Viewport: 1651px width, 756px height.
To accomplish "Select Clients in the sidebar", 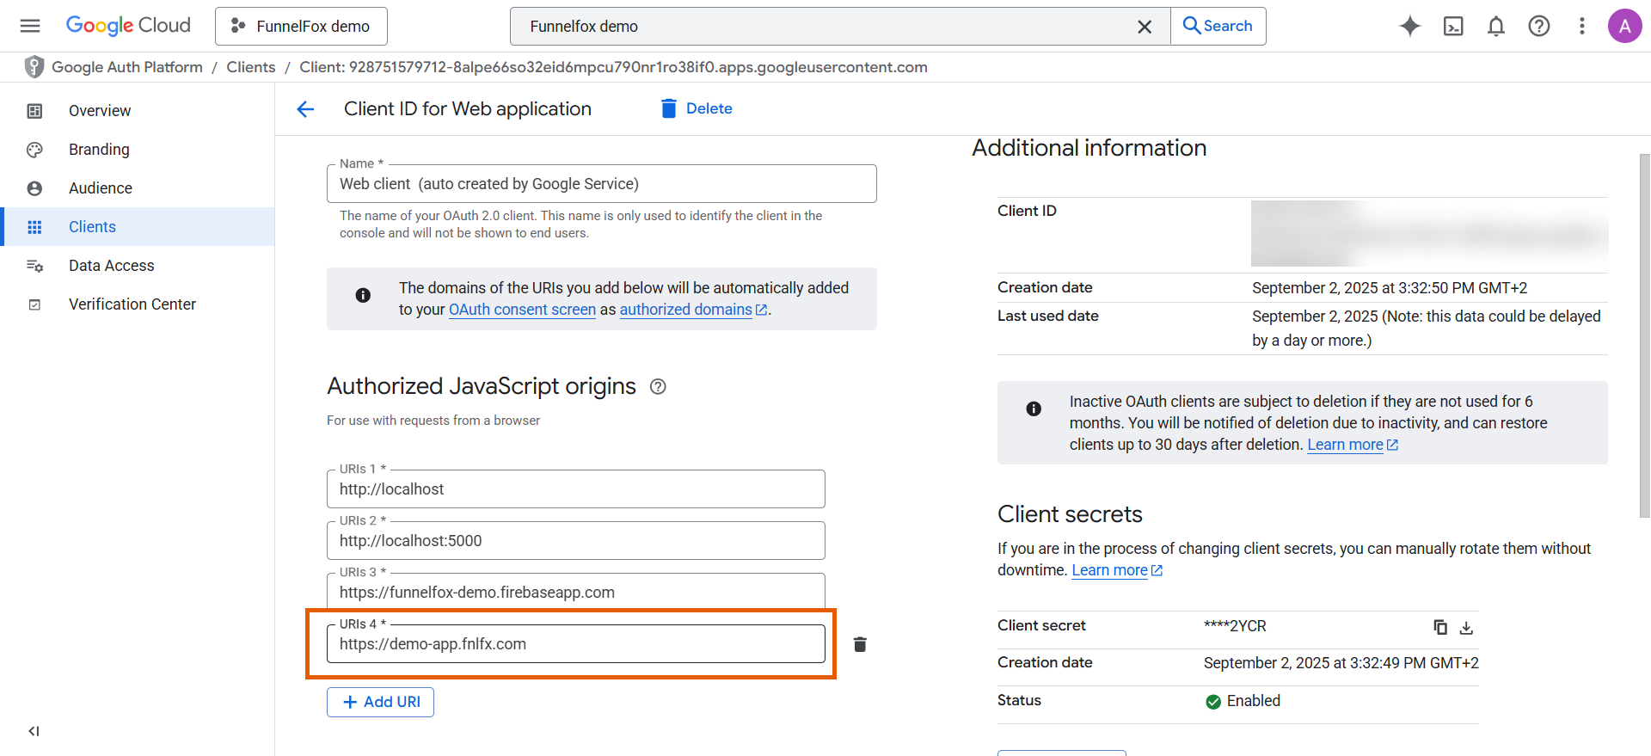I will coord(138,226).
